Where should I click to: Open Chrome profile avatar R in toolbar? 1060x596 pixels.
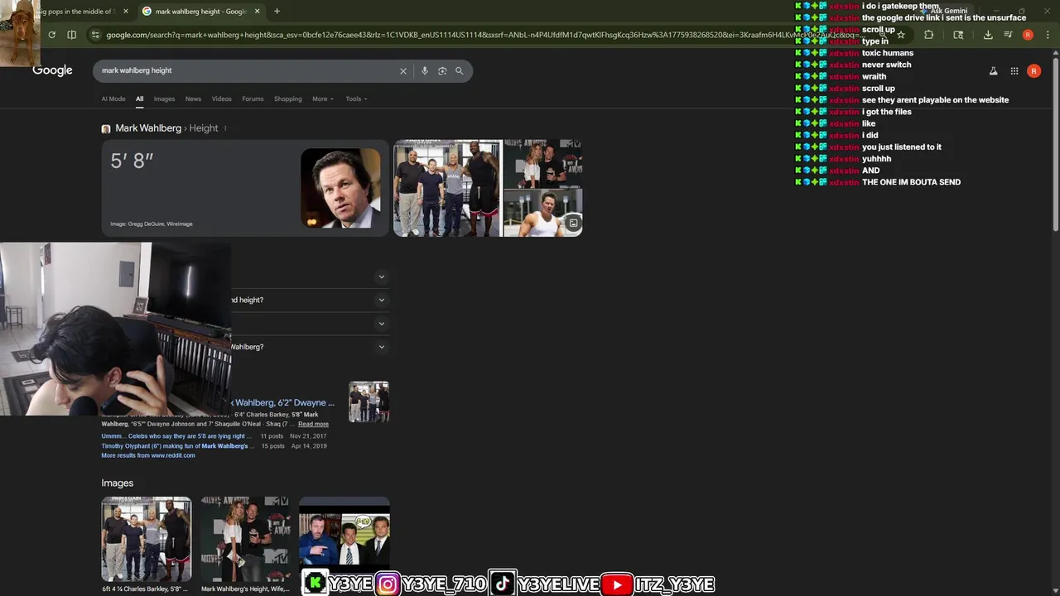click(1028, 35)
